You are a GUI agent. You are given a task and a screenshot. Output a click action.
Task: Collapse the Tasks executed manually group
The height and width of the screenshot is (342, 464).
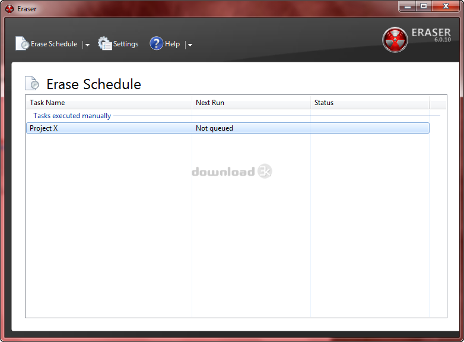(x=72, y=115)
